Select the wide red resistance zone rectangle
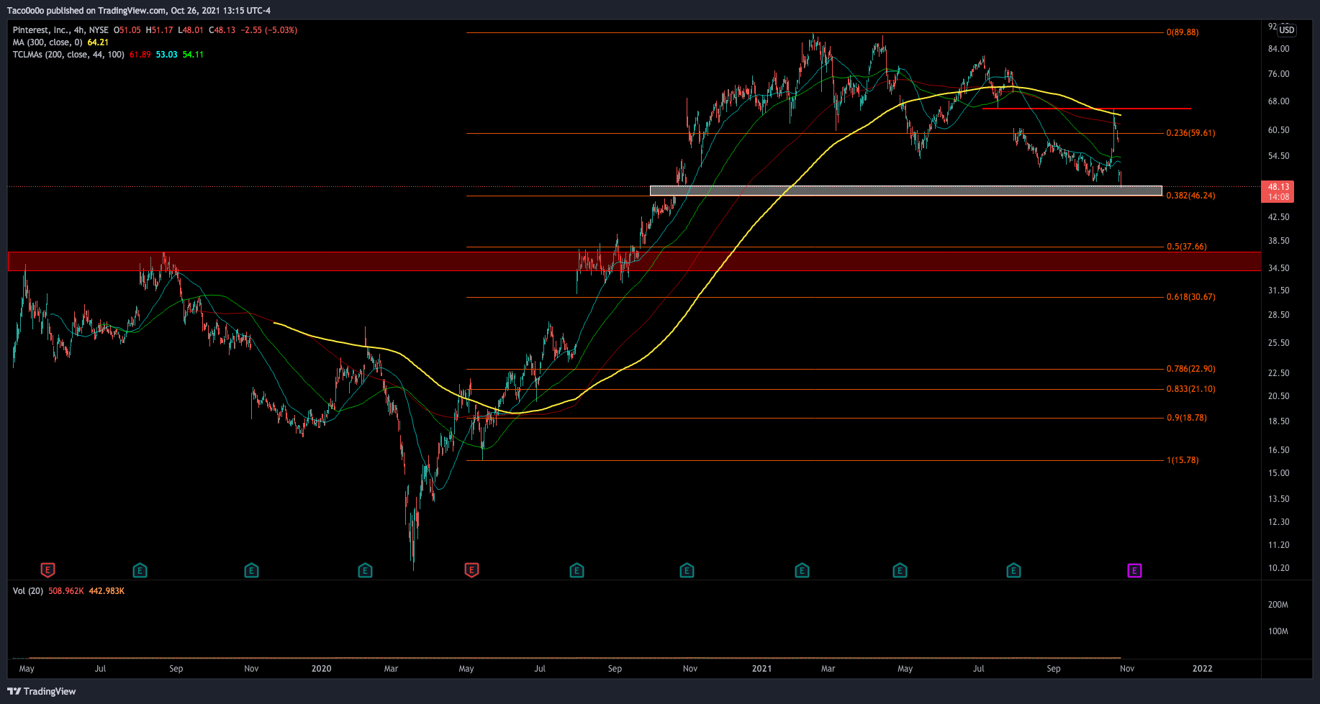This screenshot has width=1320, height=704. point(634,261)
